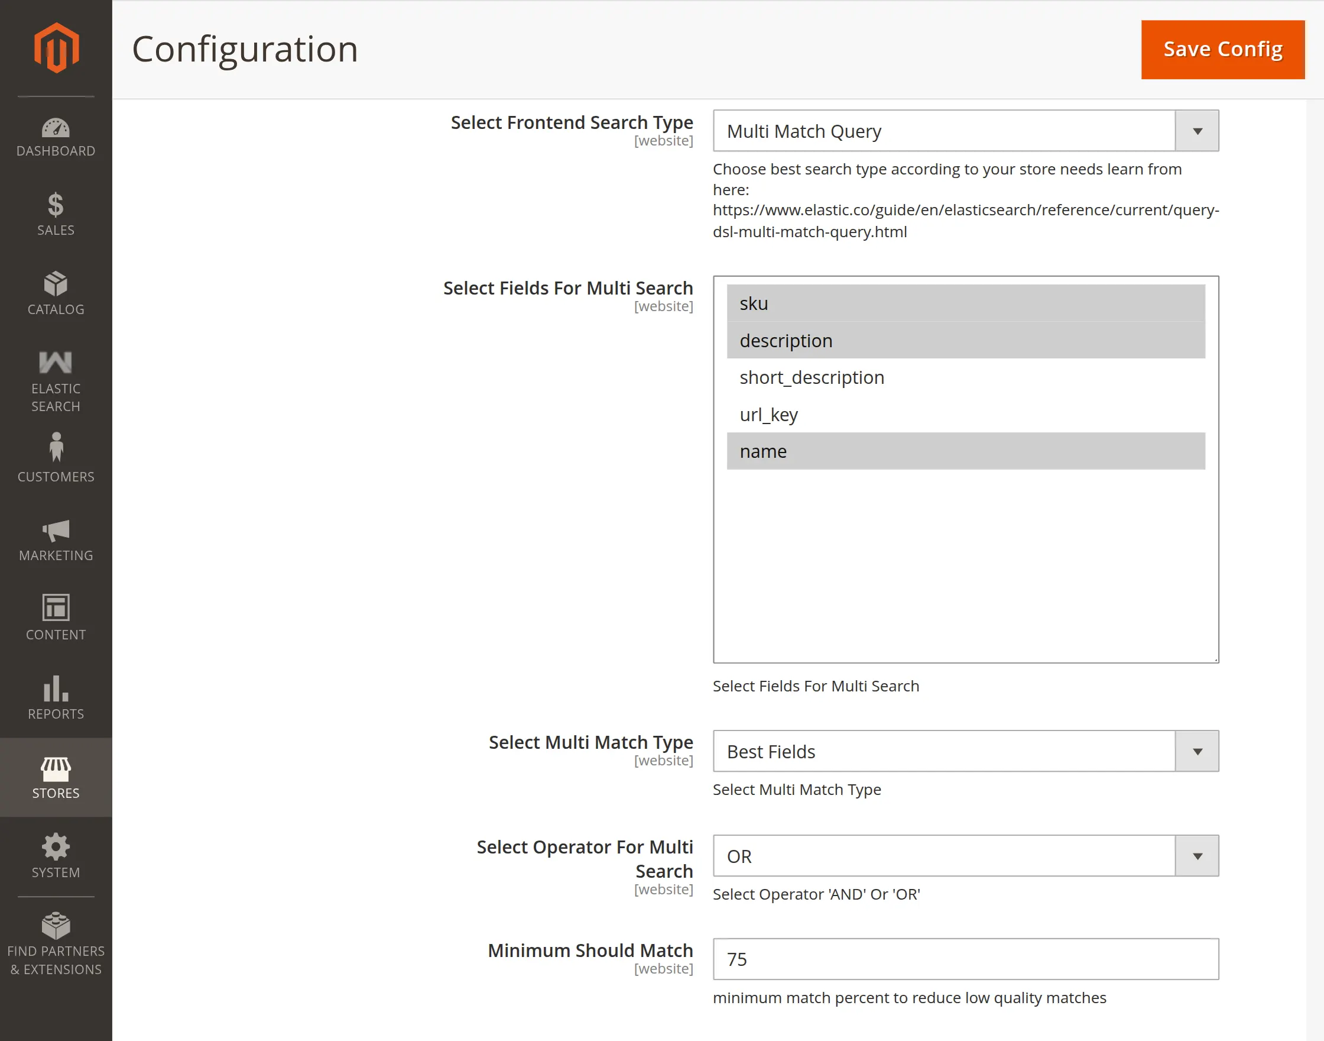The image size is (1324, 1041).
Task: Open the Marketing megaphone icon
Action: click(56, 531)
